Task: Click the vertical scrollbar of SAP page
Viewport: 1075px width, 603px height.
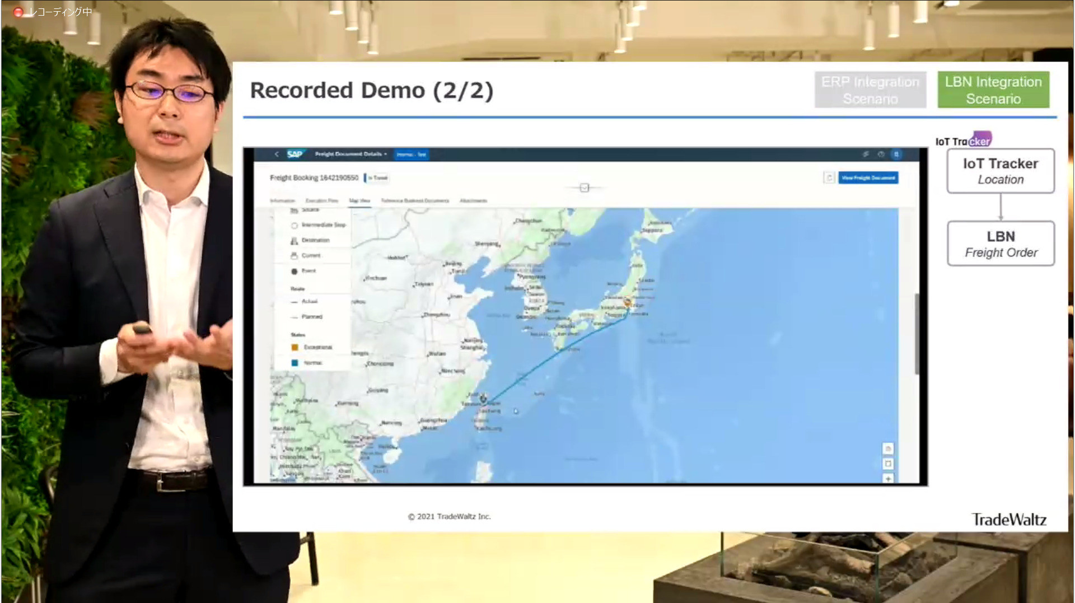Action: tap(917, 334)
